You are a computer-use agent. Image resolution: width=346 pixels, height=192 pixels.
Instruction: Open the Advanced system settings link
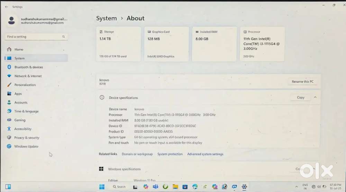click(205, 154)
